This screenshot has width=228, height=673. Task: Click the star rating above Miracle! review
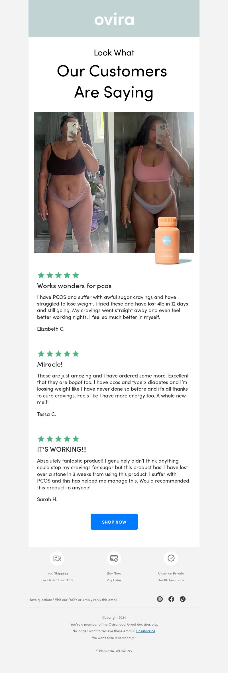click(58, 354)
